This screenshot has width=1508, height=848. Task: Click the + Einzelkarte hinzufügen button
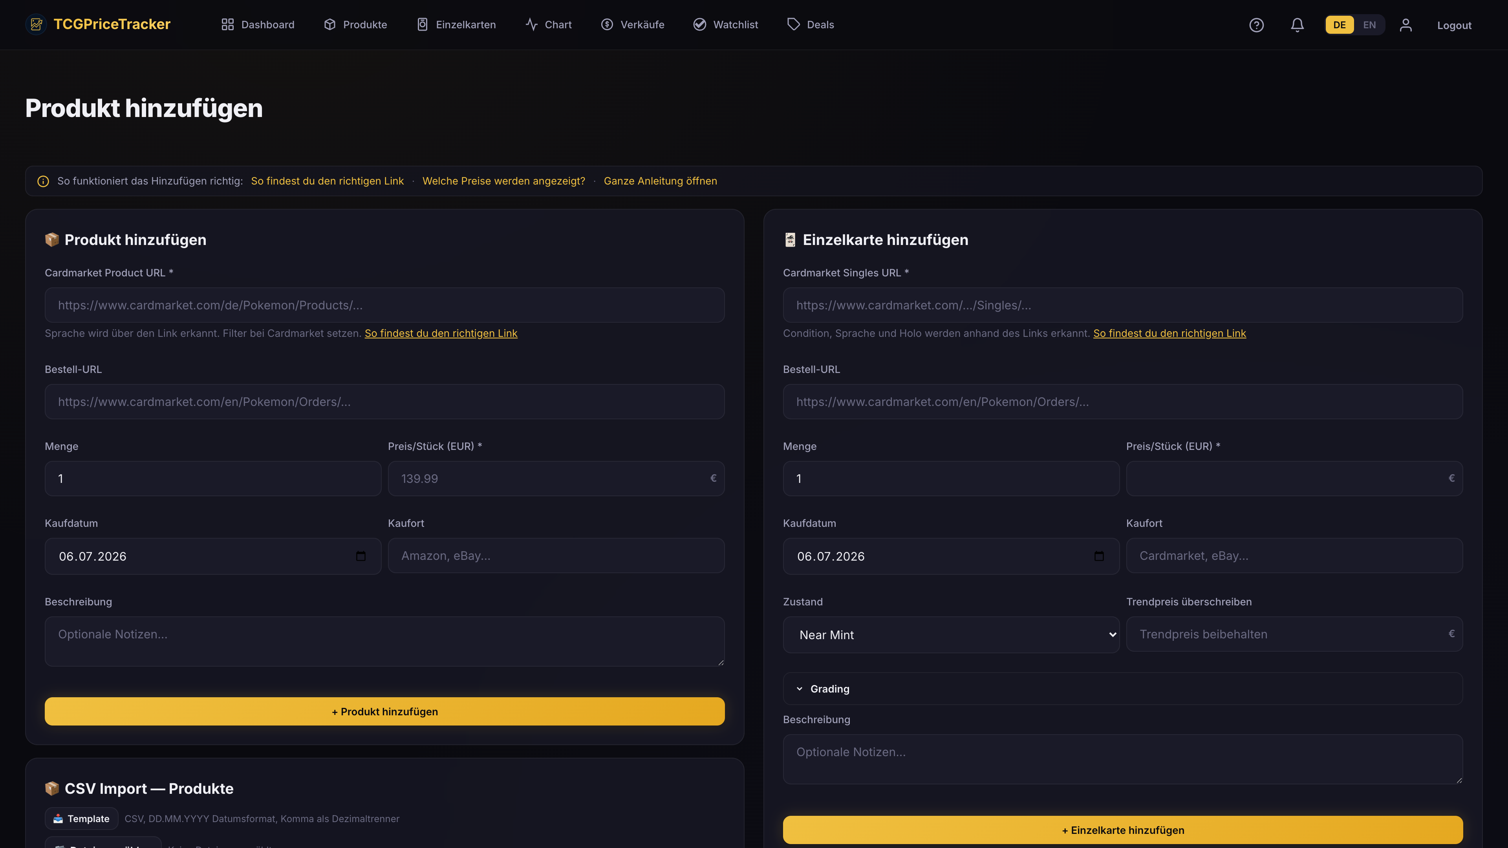click(1122, 830)
